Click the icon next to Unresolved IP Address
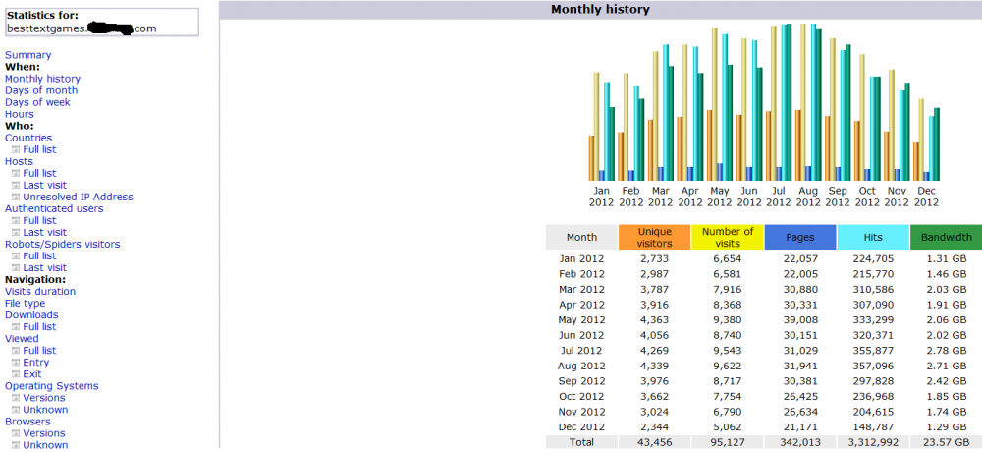The width and height of the screenshot is (982, 452). pos(16,198)
